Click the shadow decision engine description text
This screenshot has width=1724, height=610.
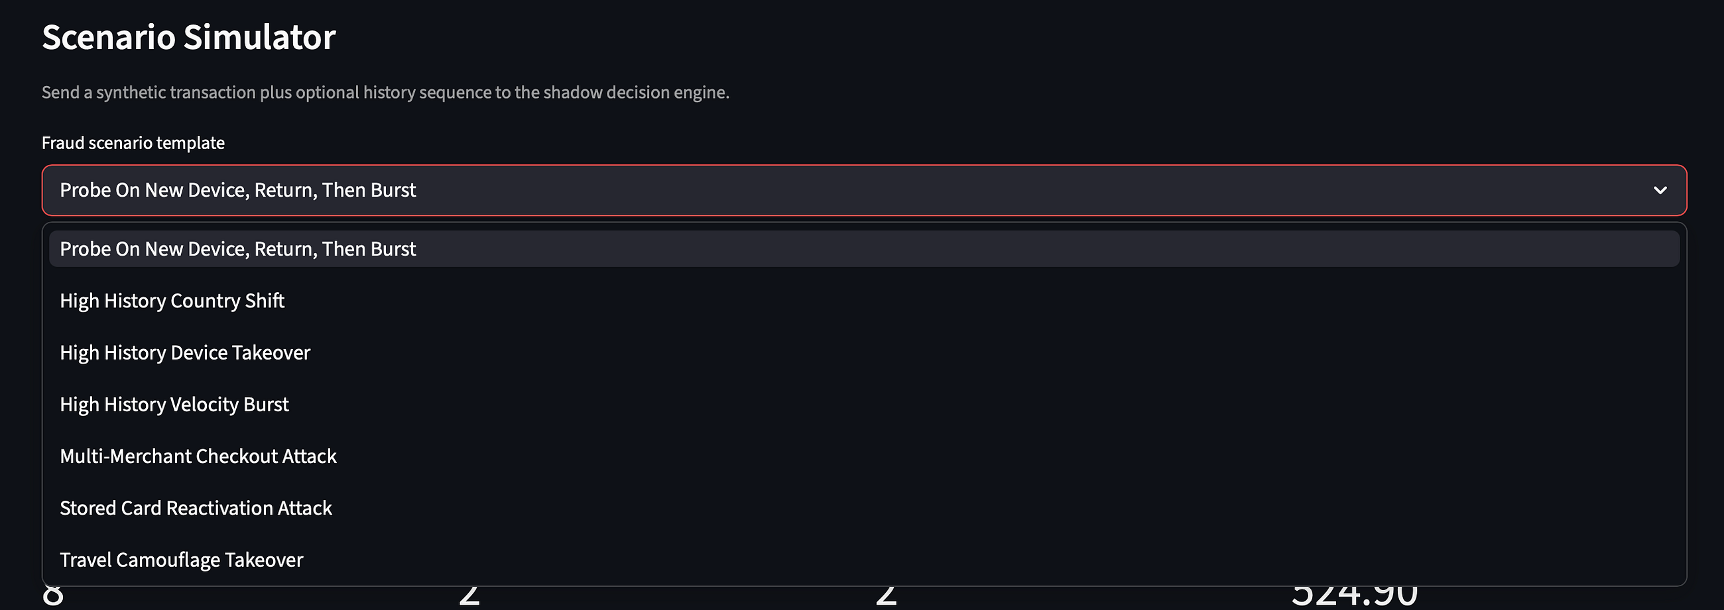click(385, 92)
